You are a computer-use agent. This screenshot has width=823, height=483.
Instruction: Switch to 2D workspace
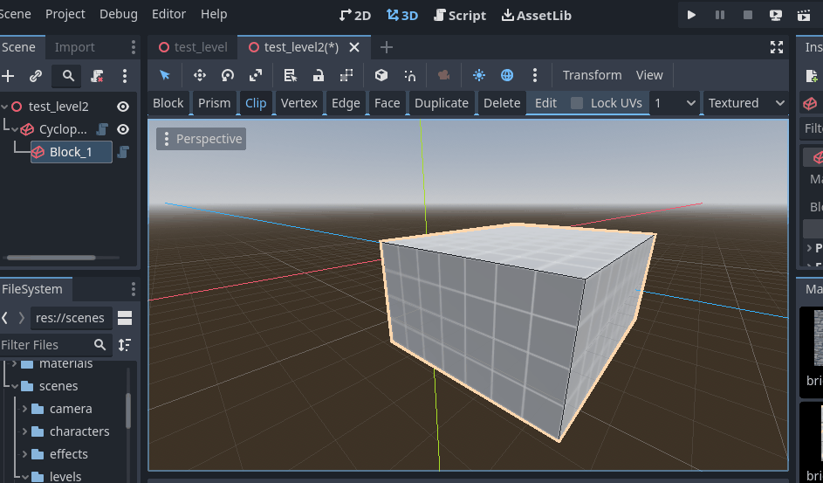tap(355, 15)
